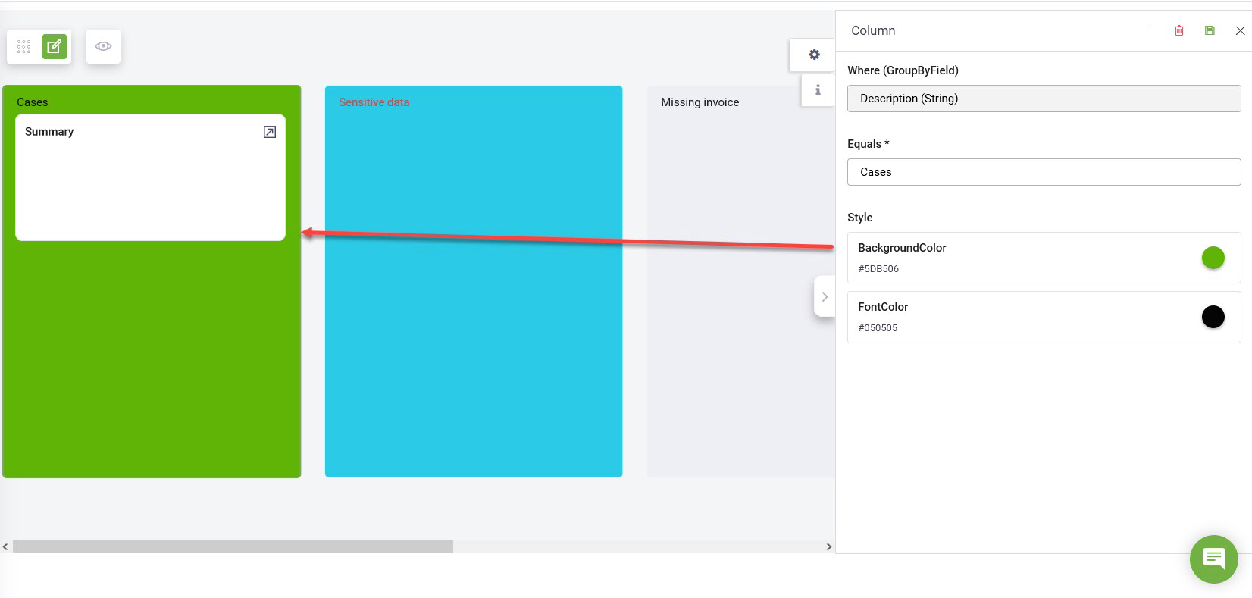Pick the black FontColor swatch
Image resolution: width=1252 pixels, height=598 pixels.
(x=1213, y=317)
